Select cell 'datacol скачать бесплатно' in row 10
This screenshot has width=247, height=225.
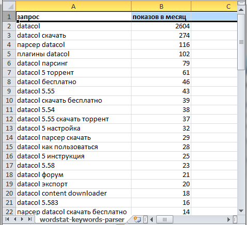pyautogui.click(x=73, y=101)
